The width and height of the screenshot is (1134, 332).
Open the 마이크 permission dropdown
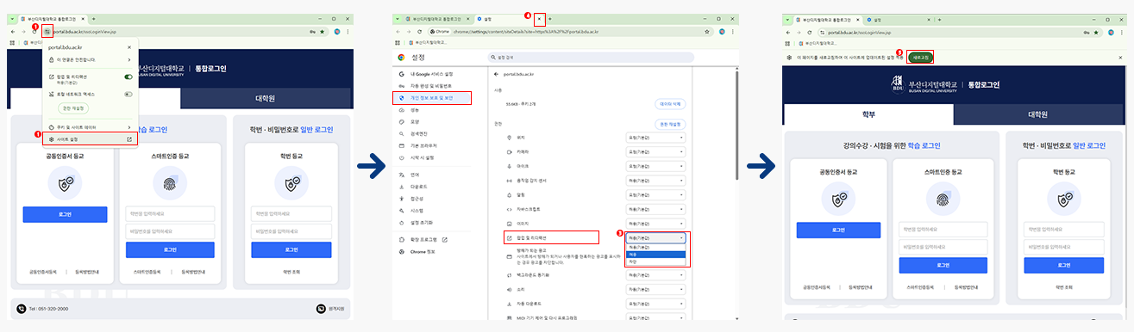(656, 166)
